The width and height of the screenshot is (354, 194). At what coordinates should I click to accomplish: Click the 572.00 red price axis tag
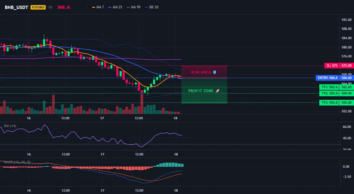[347, 66]
